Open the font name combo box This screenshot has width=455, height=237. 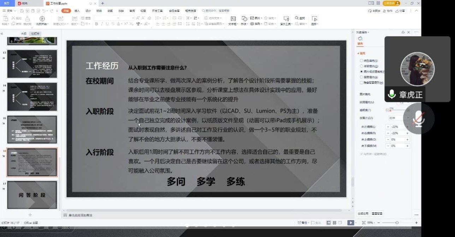tap(106, 18)
